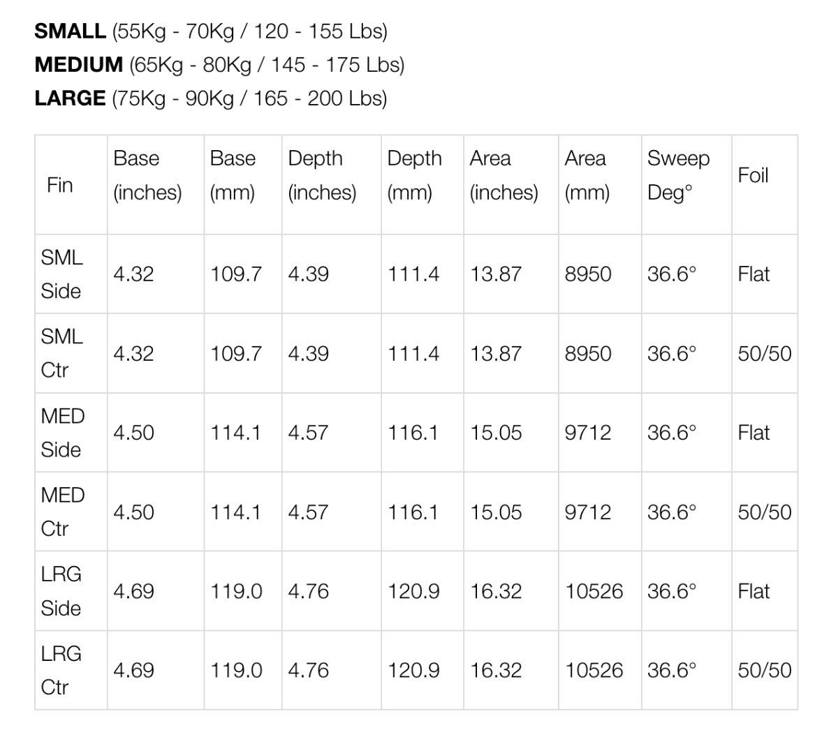This screenshot has height=753, width=838.
Task: Select the 9712 area value for MED Ctr
Action: point(587,512)
